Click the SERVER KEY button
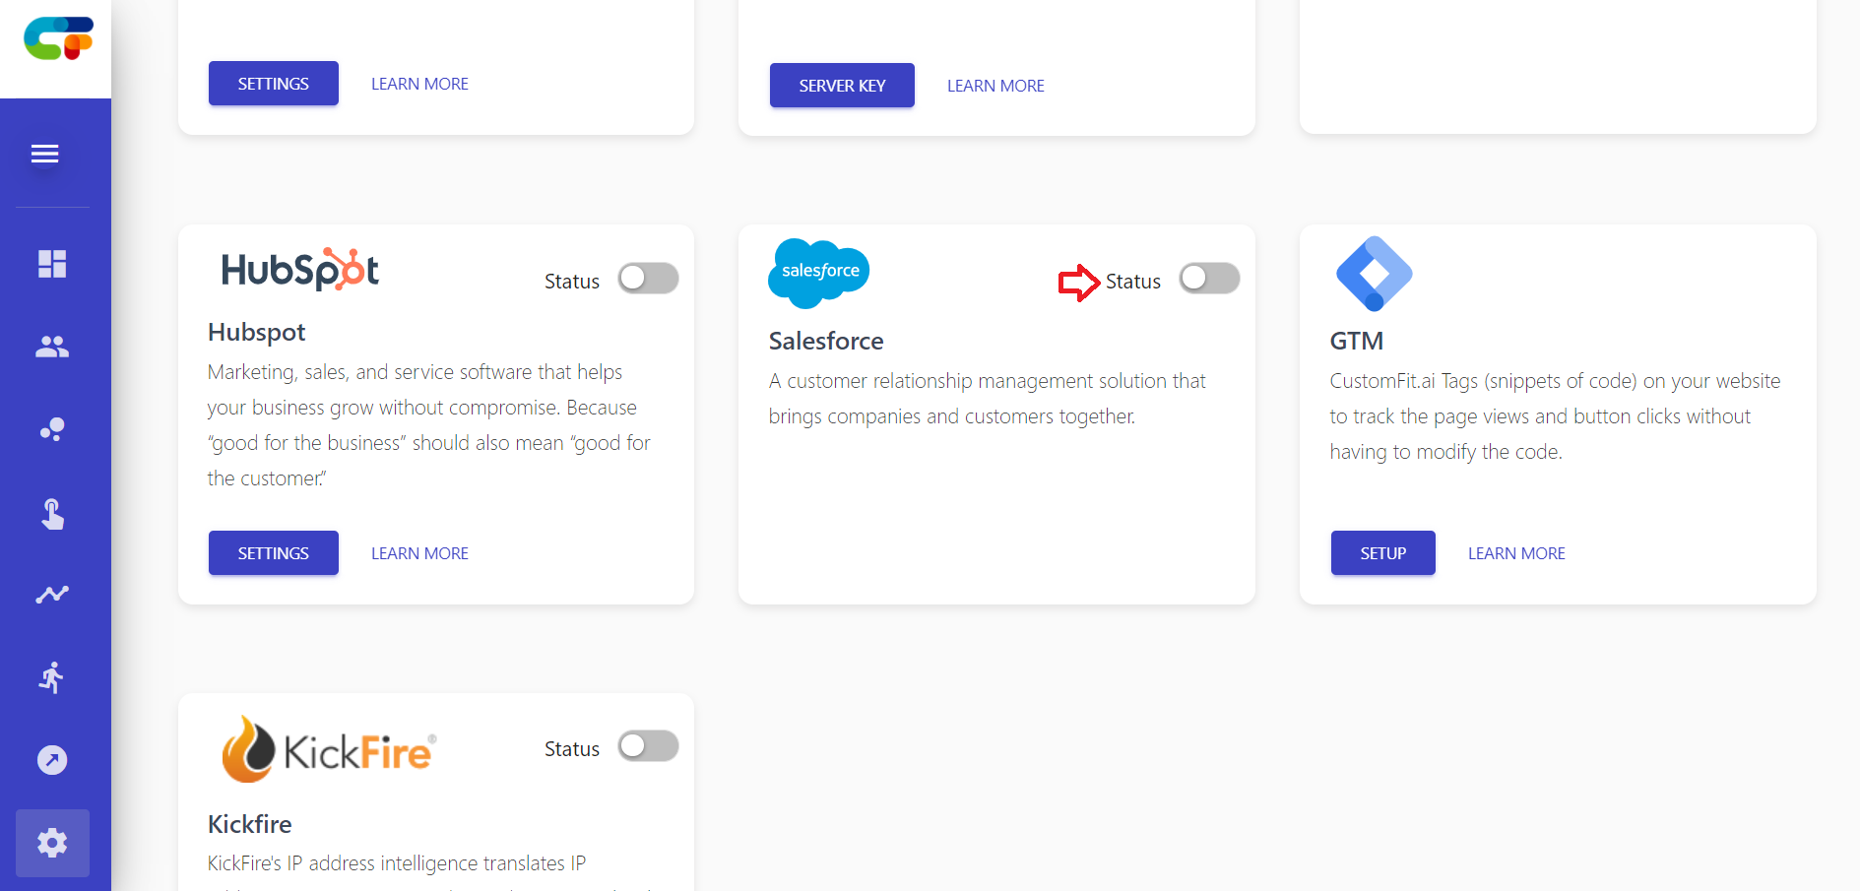The height and width of the screenshot is (891, 1860). [x=842, y=86]
